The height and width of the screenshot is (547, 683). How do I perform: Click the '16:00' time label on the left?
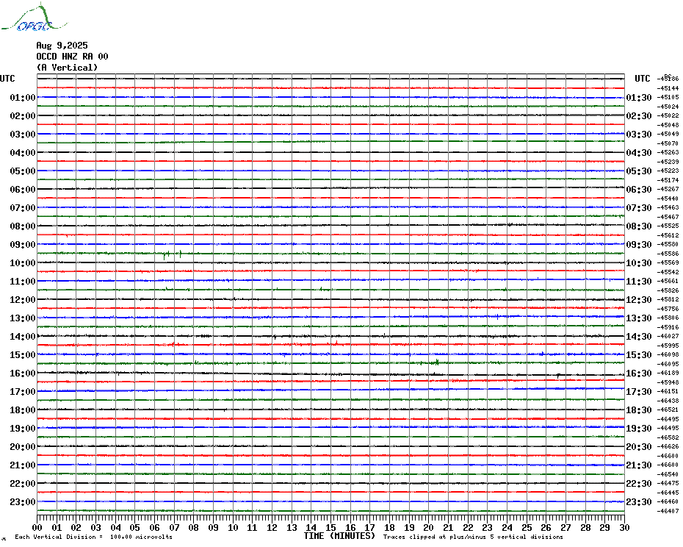(x=23, y=373)
